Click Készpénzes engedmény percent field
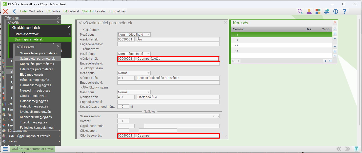The height and width of the screenshot is (153, 362). [x=123, y=107]
